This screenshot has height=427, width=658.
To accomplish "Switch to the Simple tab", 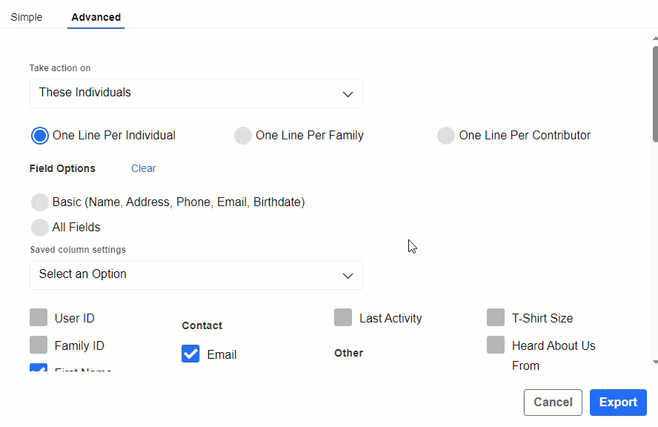I will click(27, 16).
